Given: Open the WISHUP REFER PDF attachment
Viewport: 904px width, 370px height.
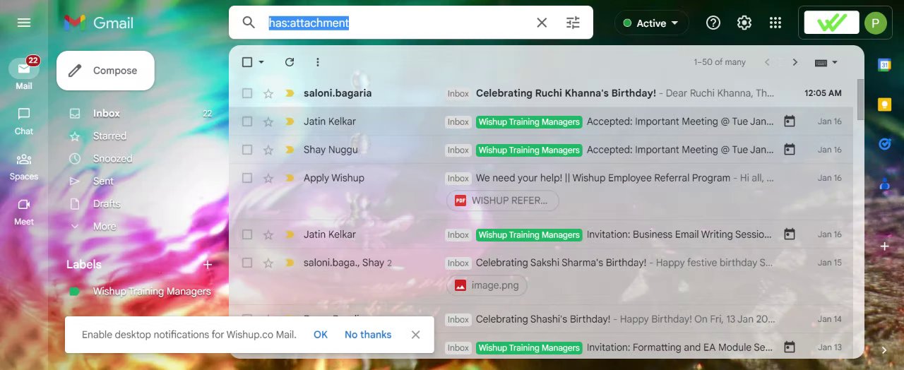Looking at the screenshot, I should pos(503,201).
